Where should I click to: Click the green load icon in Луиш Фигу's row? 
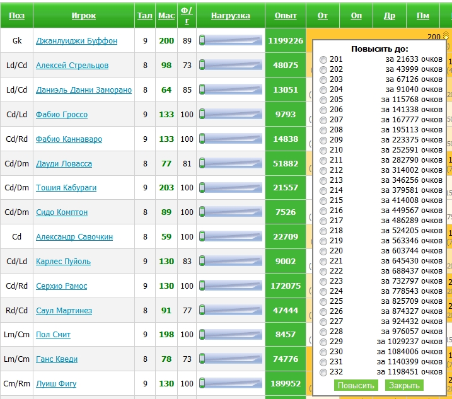tap(202, 384)
